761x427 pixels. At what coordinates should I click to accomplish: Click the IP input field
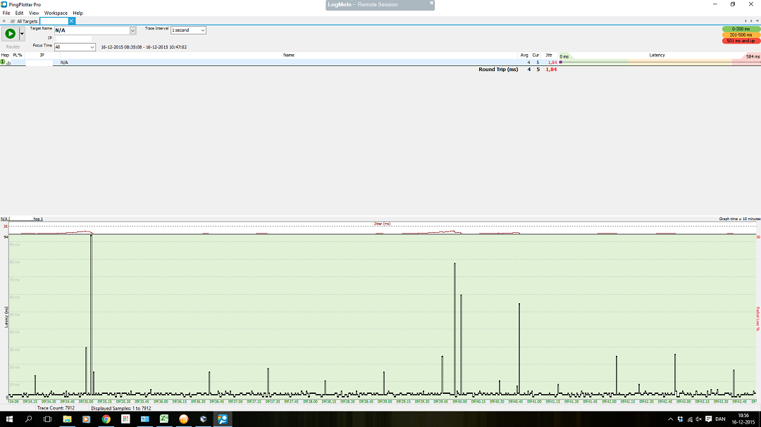point(73,38)
